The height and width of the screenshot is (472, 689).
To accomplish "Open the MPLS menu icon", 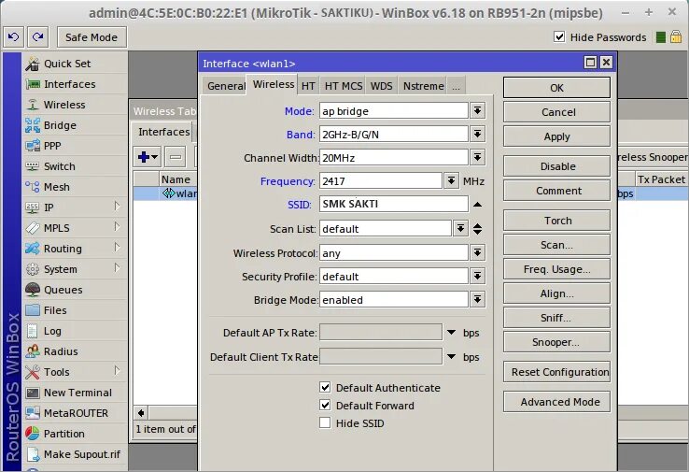I will click(x=33, y=228).
